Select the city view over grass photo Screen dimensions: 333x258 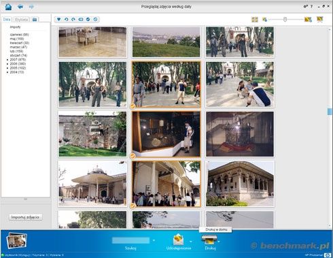(166, 42)
